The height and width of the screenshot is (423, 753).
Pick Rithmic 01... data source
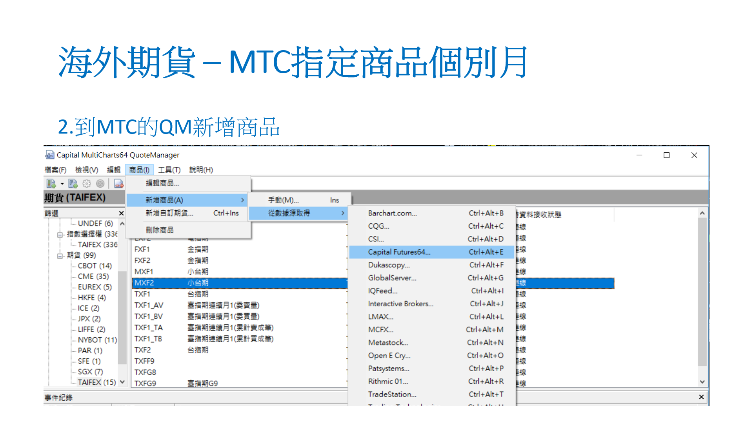(432, 381)
